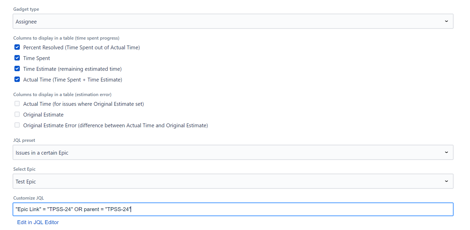The width and height of the screenshot is (470, 230).
Task: Click the Percent Resolved label text
Action: click(81, 47)
